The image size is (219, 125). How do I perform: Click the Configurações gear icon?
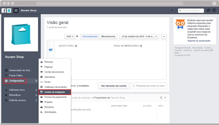point(6,81)
